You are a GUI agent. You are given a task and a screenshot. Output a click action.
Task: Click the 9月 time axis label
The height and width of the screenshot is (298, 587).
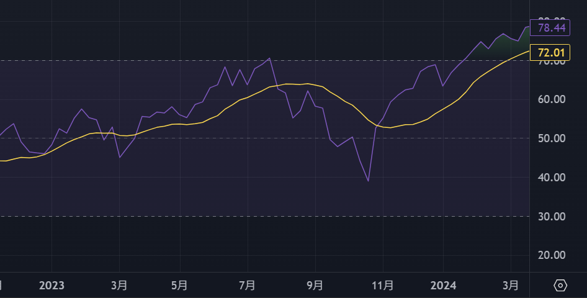315,286
